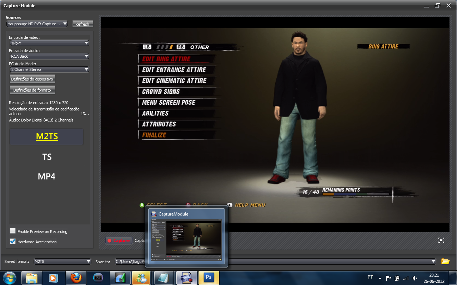Image resolution: width=457 pixels, height=285 pixels.
Task: Select the M2TS format option
Action: point(47,136)
